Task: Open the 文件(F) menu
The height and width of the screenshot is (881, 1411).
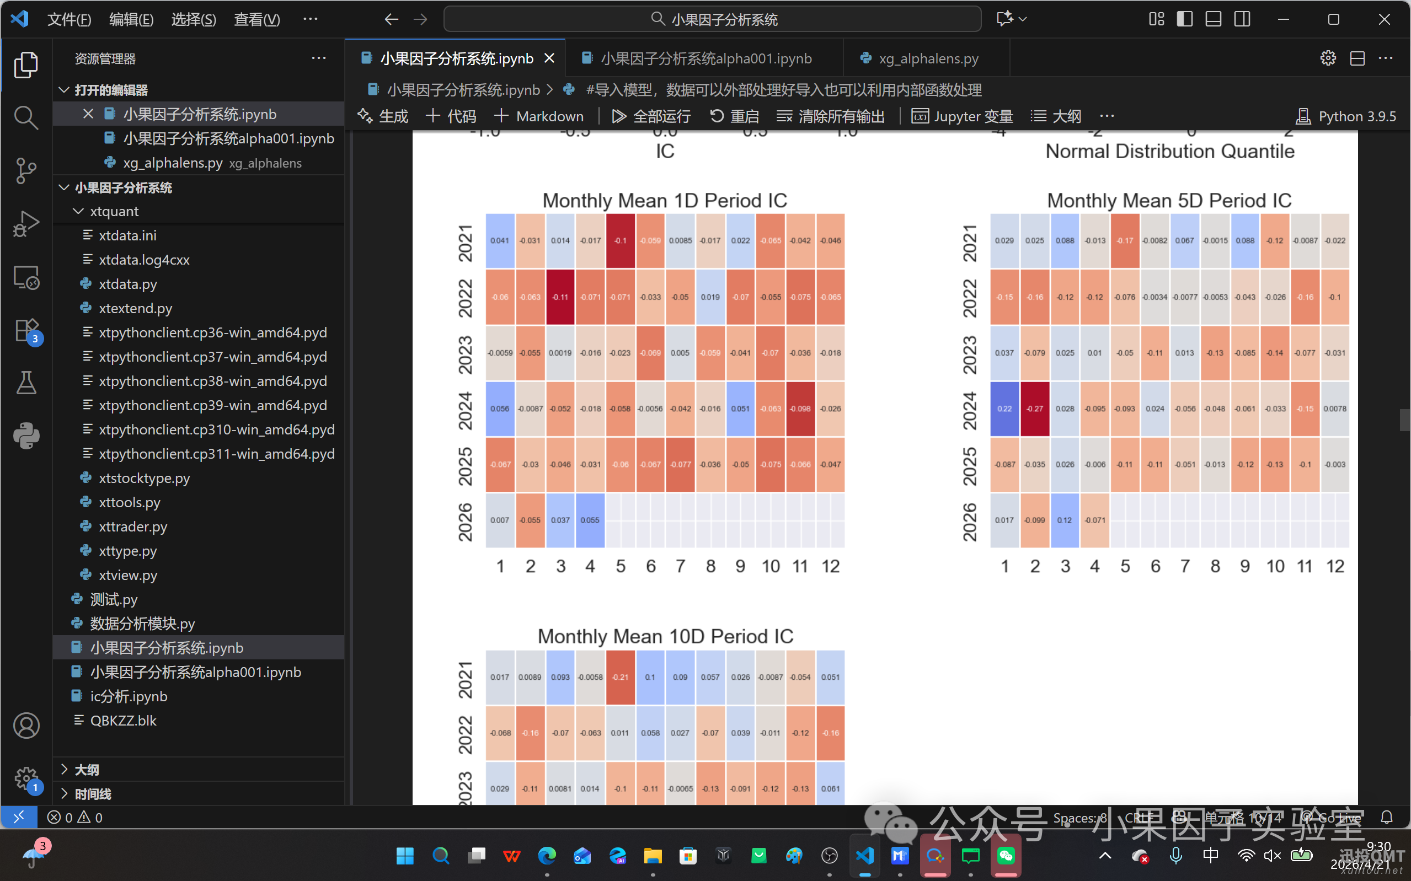Action: [x=69, y=19]
